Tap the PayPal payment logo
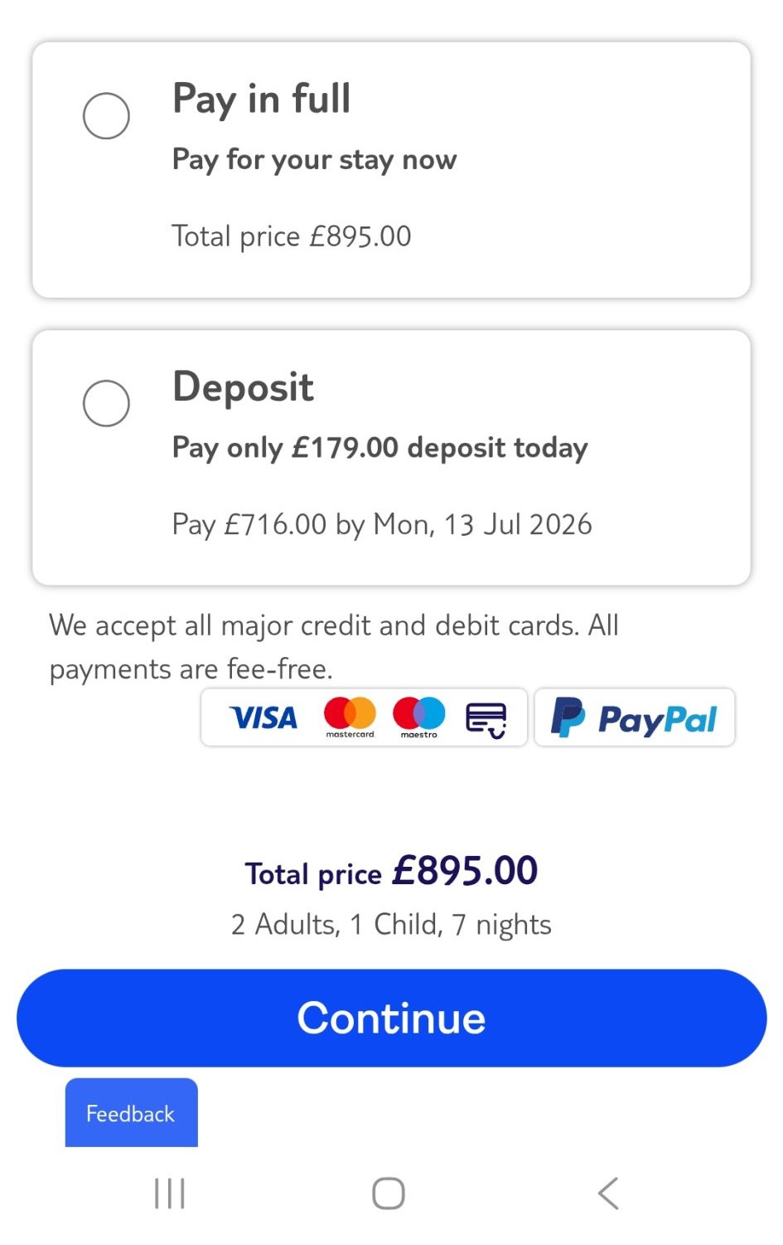The height and width of the screenshot is (1245, 783). (635, 717)
